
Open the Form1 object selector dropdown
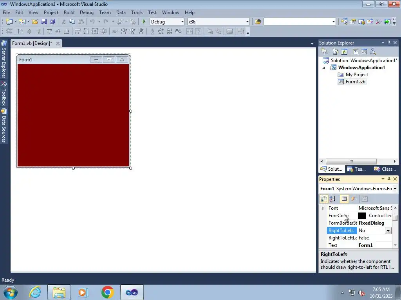tap(395, 189)
